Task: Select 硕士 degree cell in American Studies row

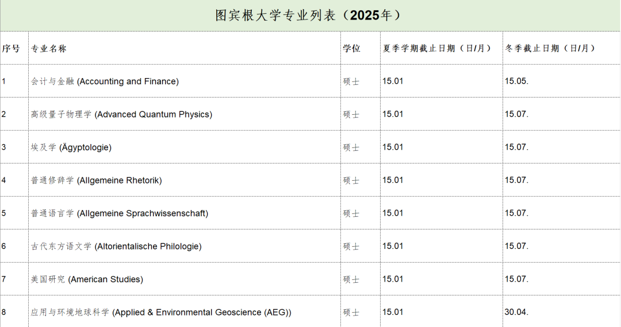Action: tap(351, 279)
